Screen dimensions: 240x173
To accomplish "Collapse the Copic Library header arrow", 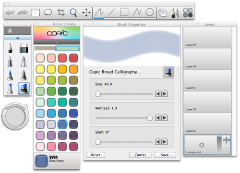I will point(57,42).
